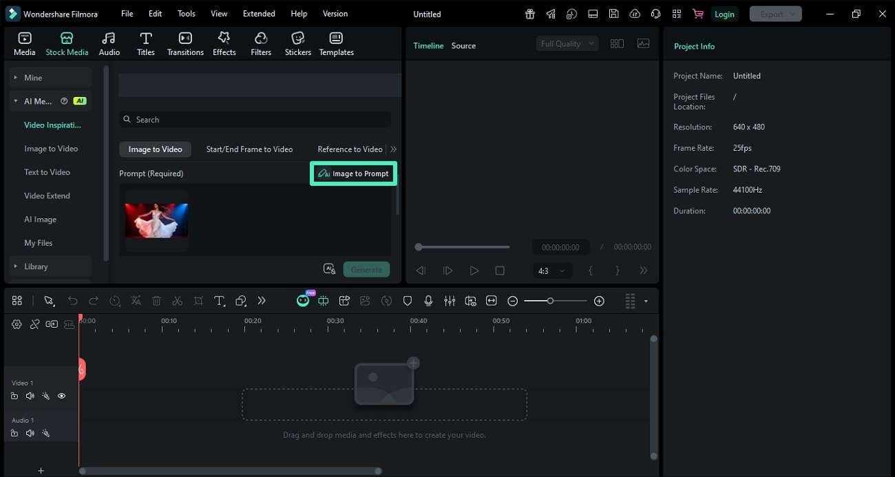Click the Generate button

click(x=366, y=269)
